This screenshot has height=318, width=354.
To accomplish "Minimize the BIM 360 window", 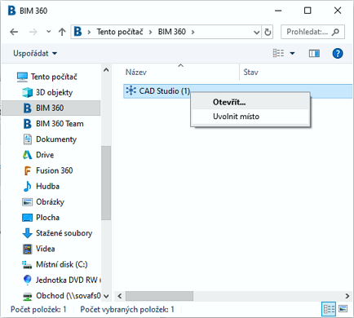I will [x=278, y=11].
